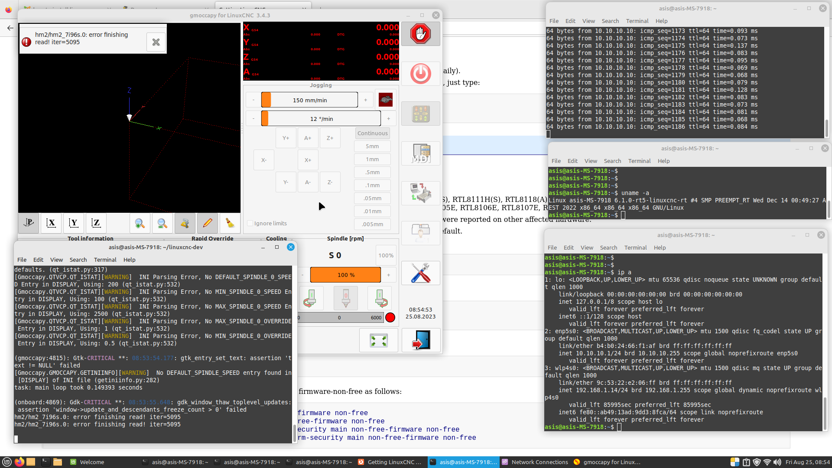832x468 pixels.
Task: Click the exit door icon in gmoccapy
Action: 420,340
